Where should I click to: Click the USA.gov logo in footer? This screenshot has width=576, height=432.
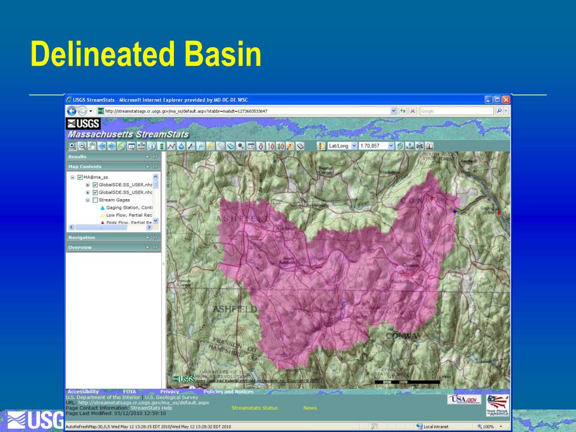point(464,399)
